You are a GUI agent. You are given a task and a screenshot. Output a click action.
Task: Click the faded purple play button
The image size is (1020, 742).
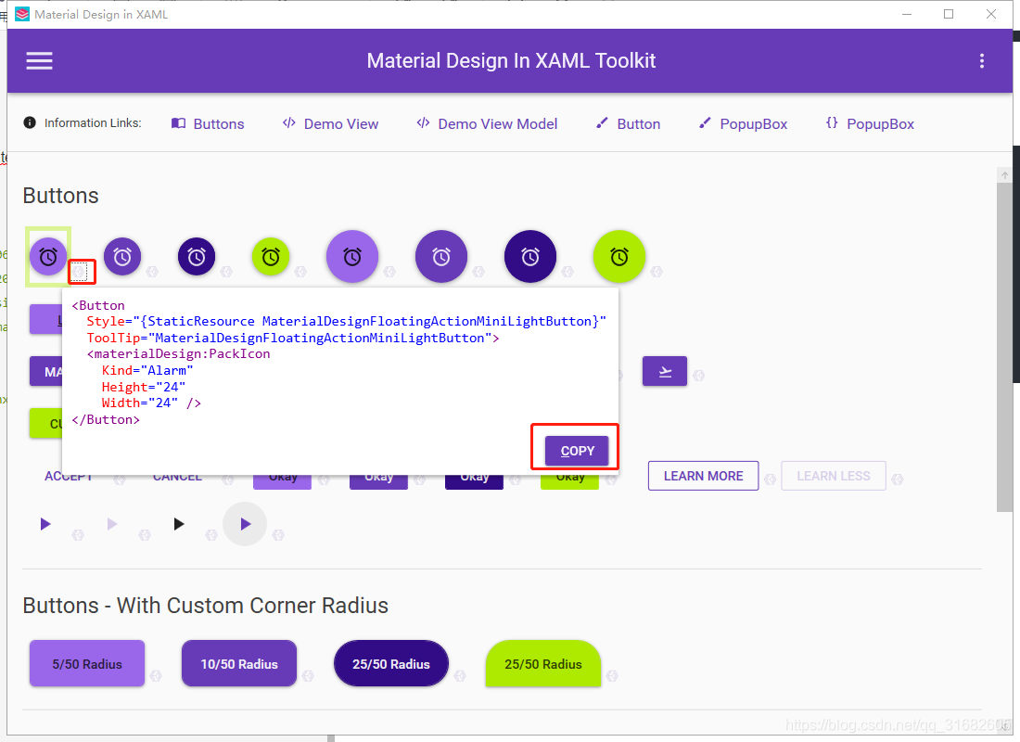click(112, 524)
